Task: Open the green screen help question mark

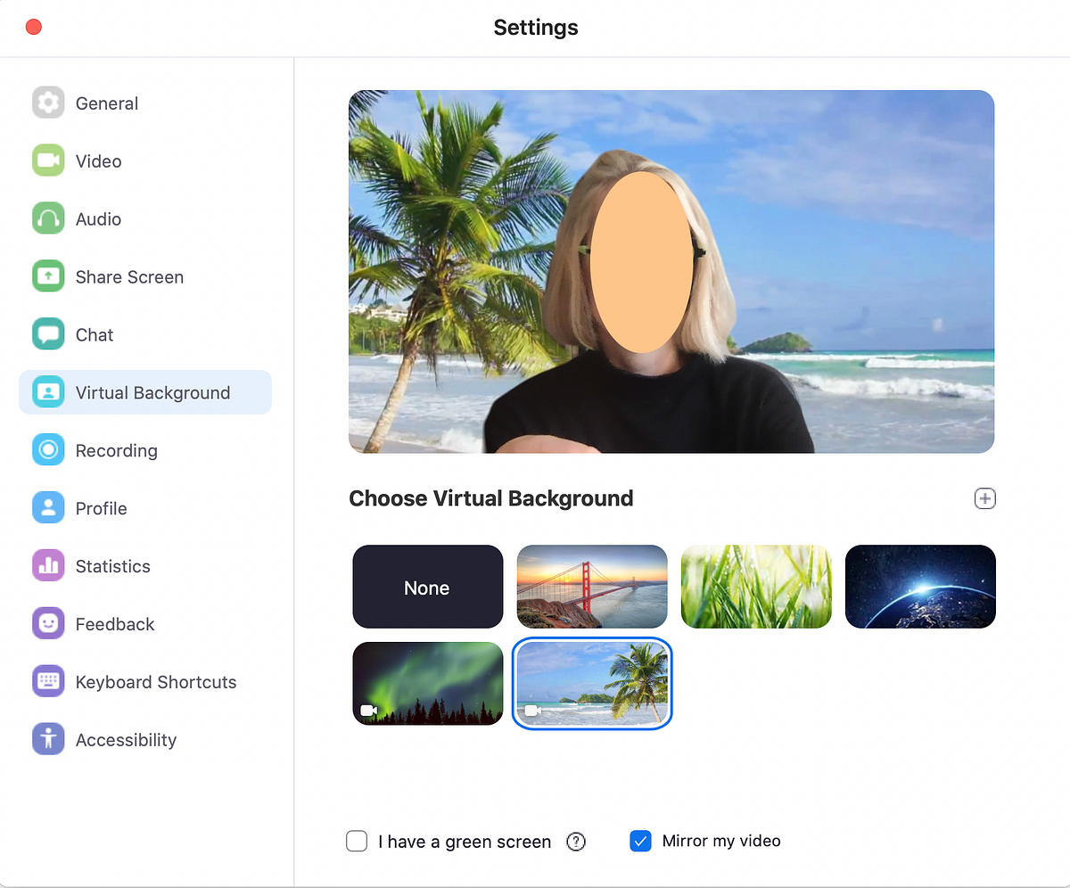Action: [576, 841]
